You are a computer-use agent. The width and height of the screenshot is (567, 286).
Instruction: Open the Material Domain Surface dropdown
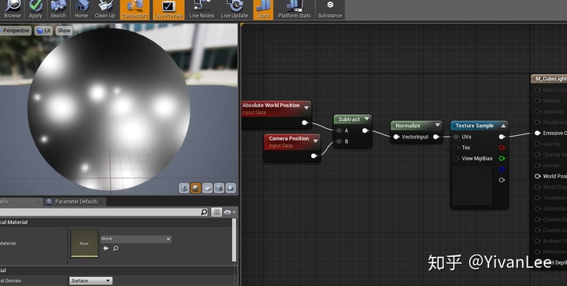coord(91,280)
